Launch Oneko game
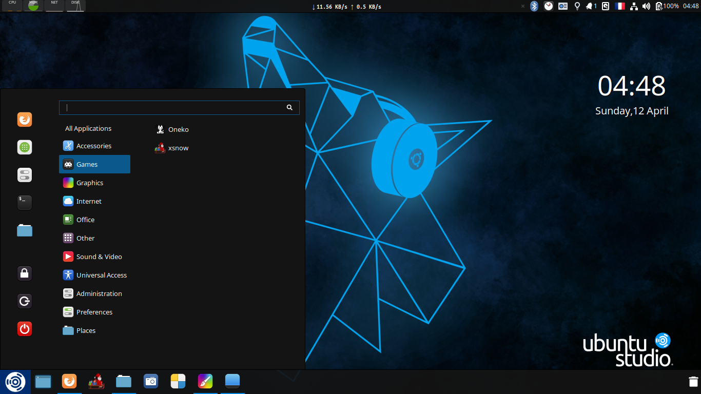This screenshot has height=394, width=701. (172, 129)
